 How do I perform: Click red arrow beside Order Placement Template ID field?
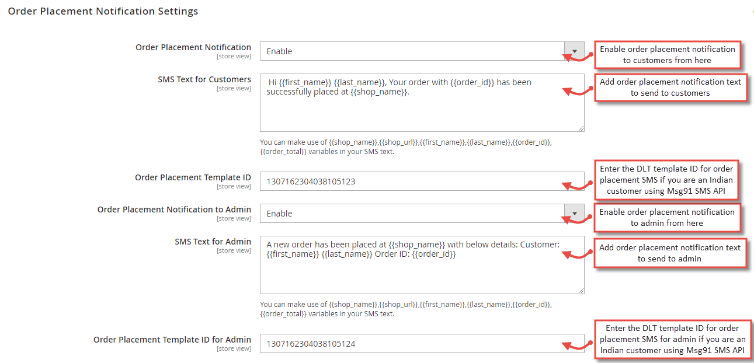[578, 185]
